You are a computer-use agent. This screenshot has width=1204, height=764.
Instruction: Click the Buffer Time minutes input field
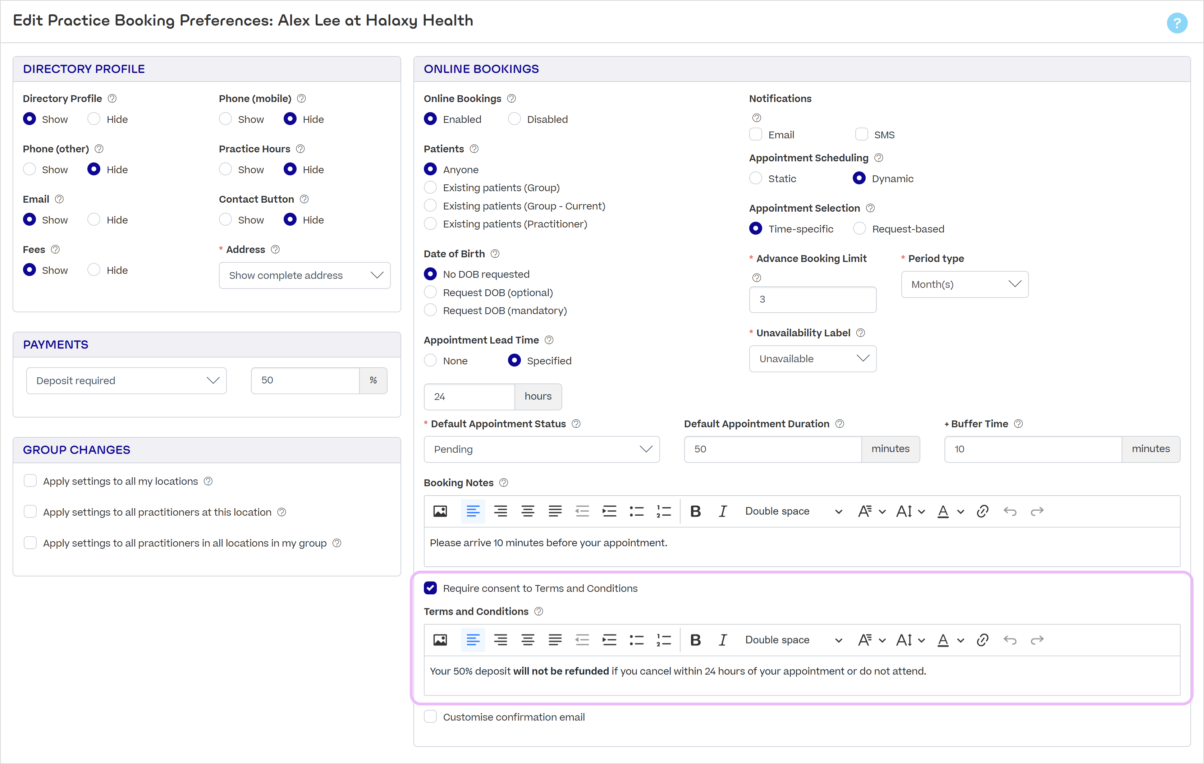(1033, 449)
